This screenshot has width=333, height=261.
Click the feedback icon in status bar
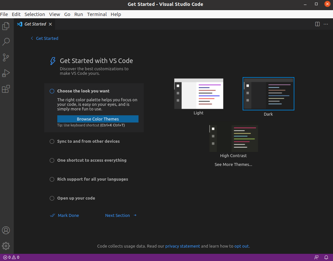316,257
